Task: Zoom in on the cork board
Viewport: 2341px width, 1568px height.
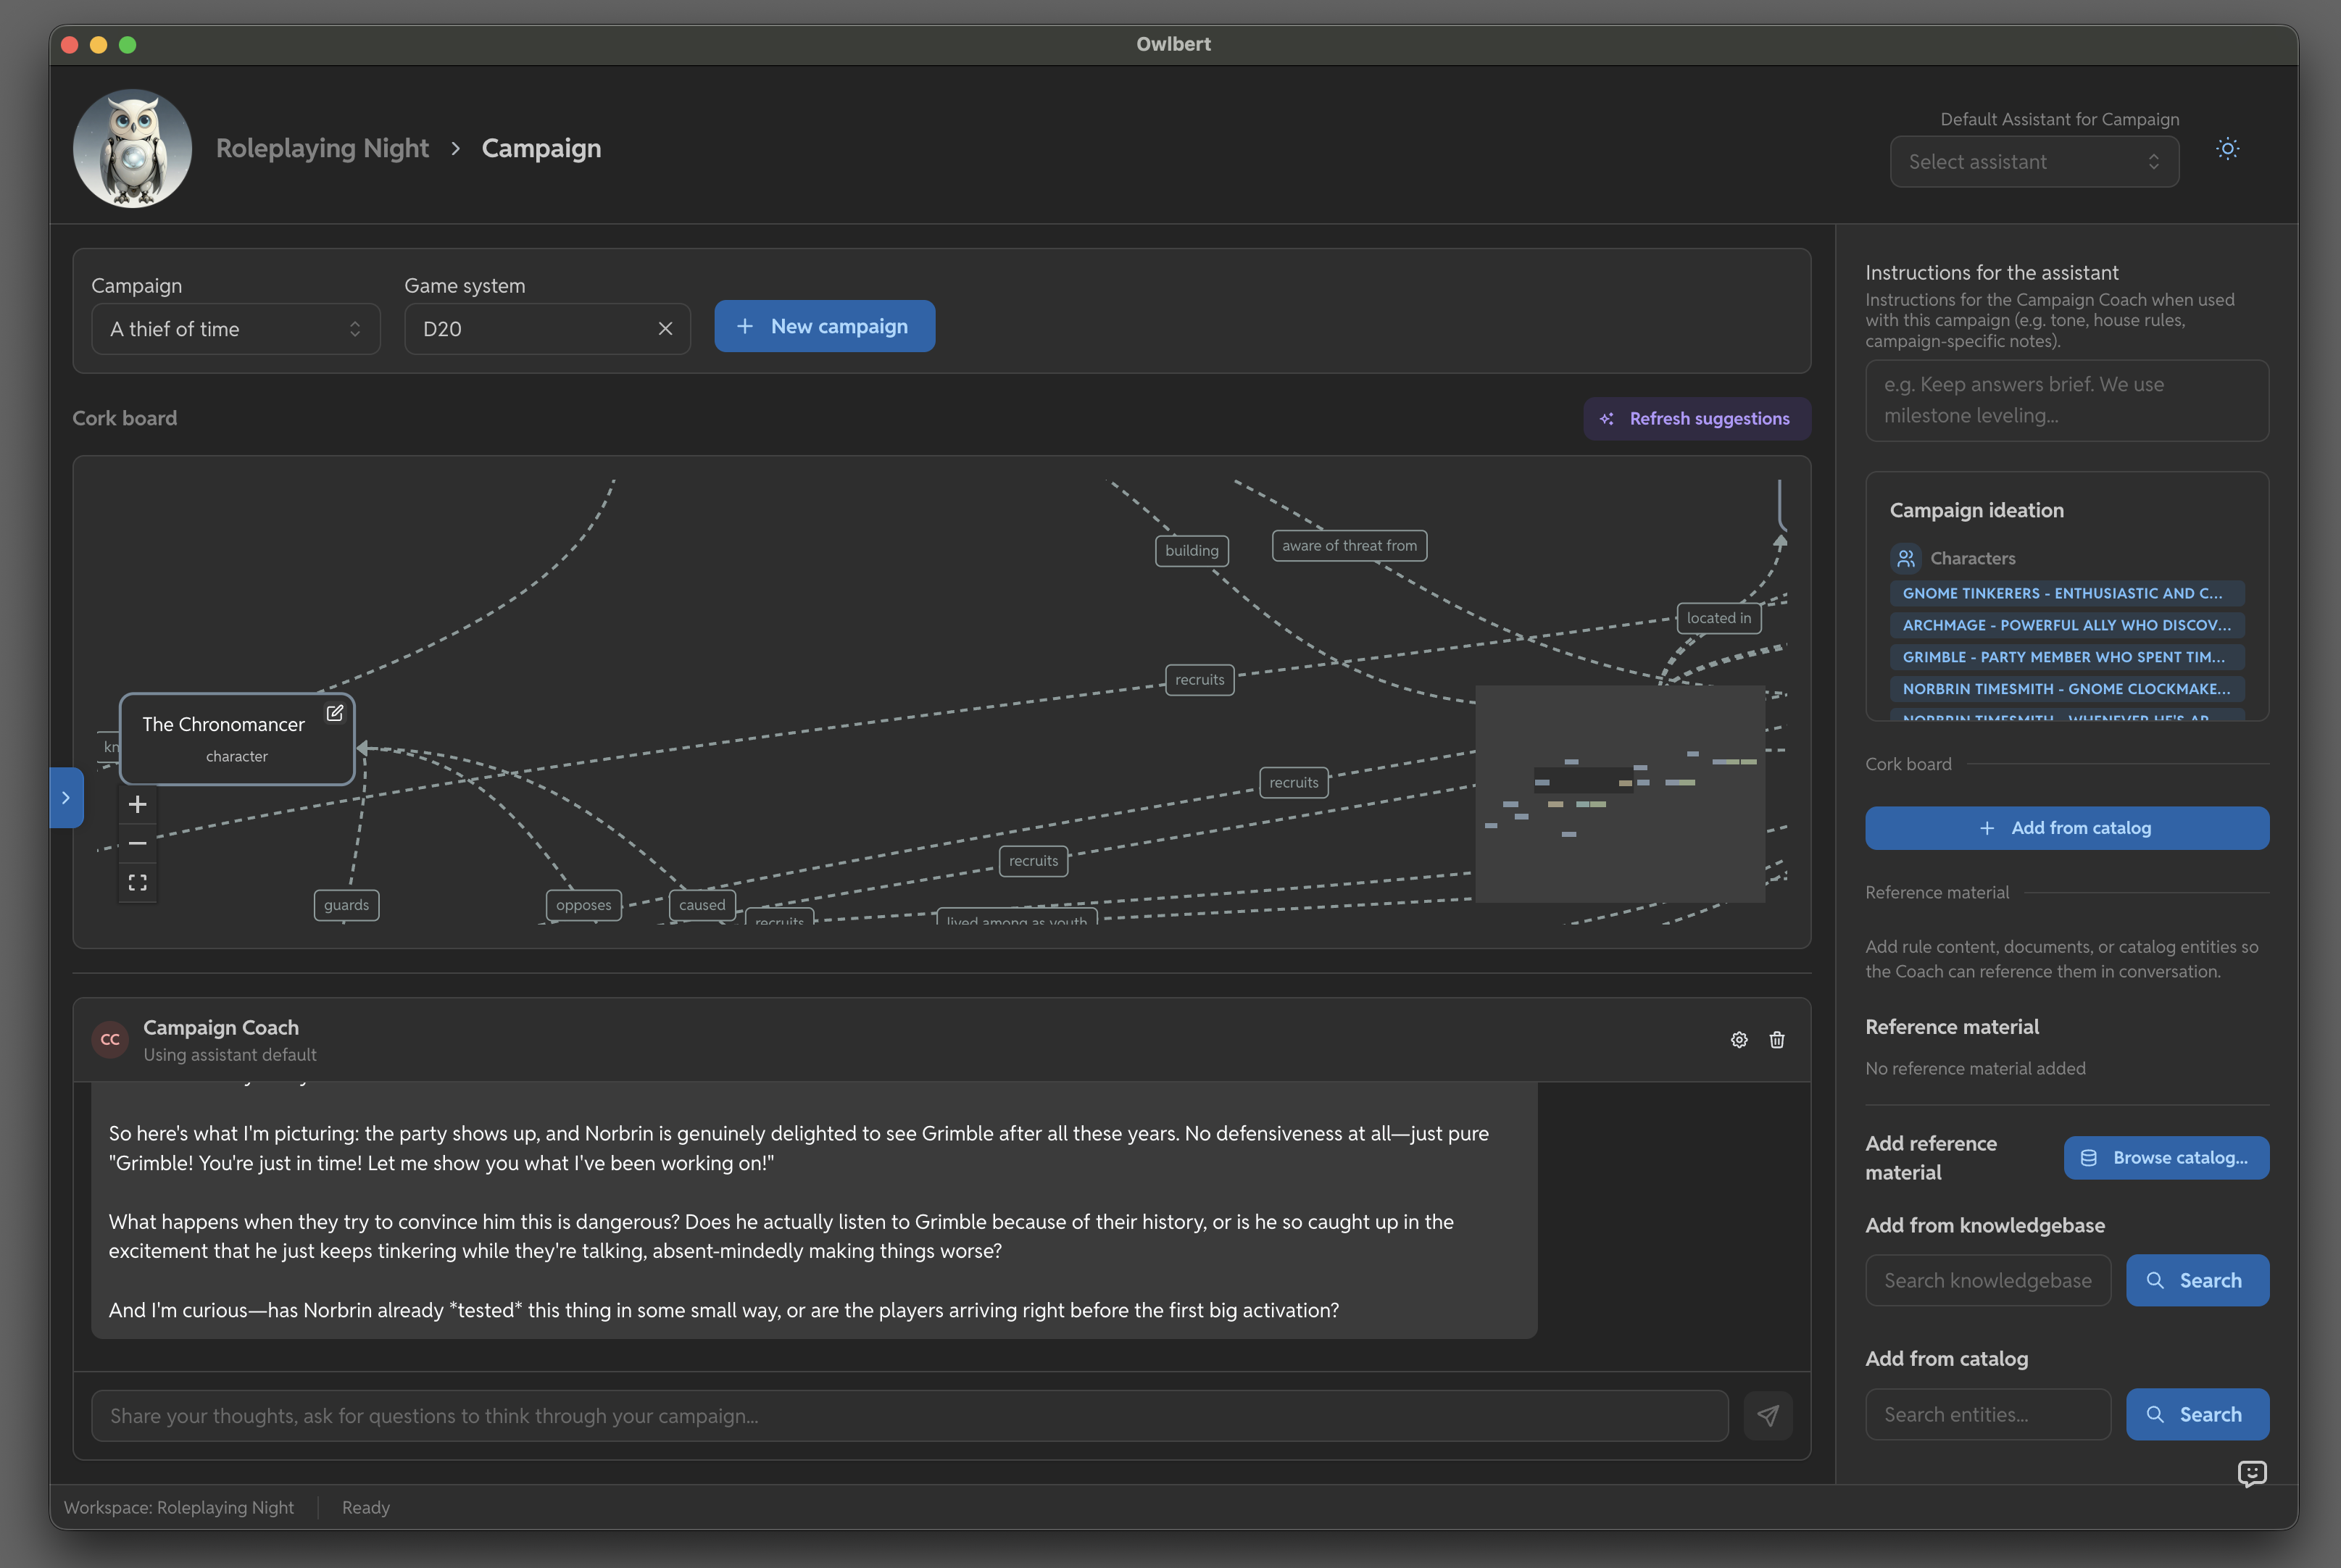Action: (x=138, y=804)
